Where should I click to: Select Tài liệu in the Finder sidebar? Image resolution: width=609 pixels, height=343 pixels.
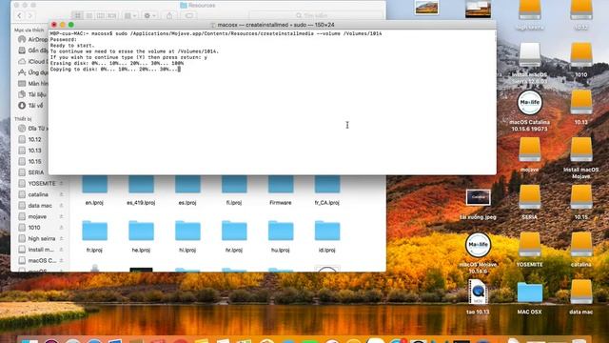coord(31,94)
